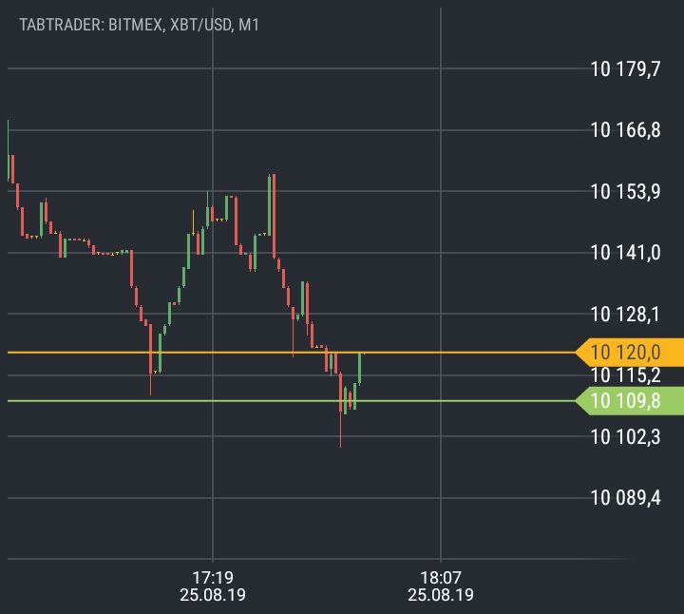Click the 10 102,3 price axis label
The image size is (684, 614).
(x=625, y=437)
